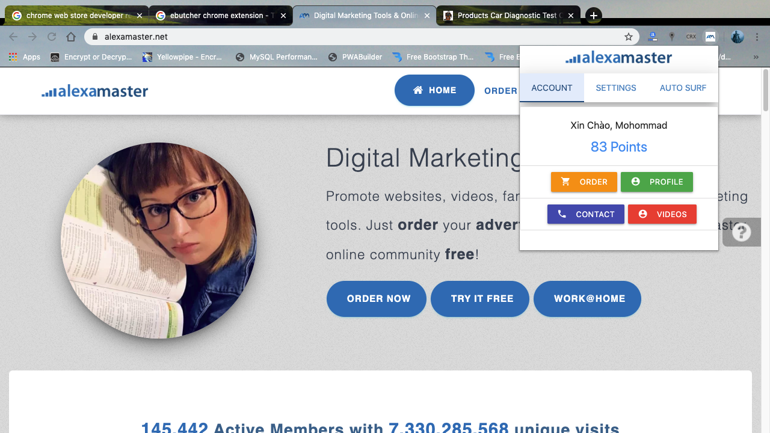
Task: Bookmark page with the star icon
Action: point(629,37)
